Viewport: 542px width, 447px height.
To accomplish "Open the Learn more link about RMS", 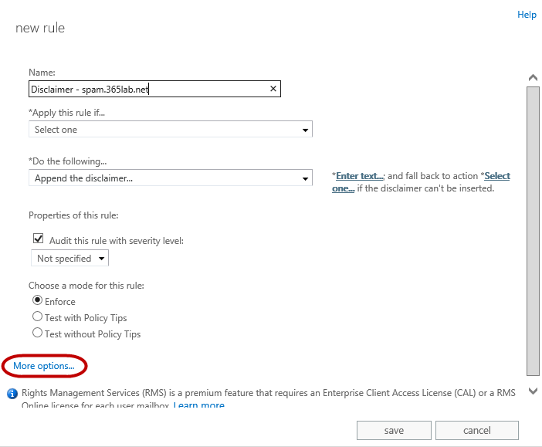I will coord(198,405).
